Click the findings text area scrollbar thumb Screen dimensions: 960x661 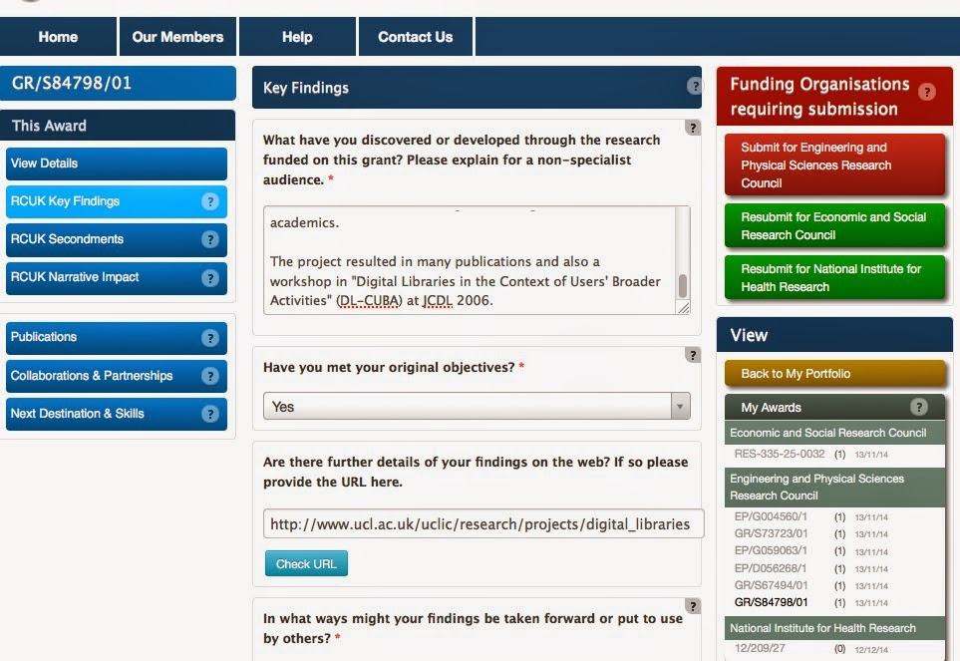683,286
